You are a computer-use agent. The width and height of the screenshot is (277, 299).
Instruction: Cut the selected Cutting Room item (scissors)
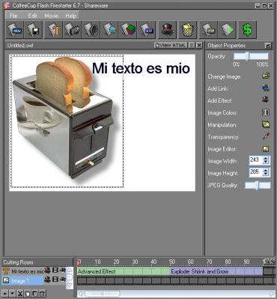(x=20, y=293)
